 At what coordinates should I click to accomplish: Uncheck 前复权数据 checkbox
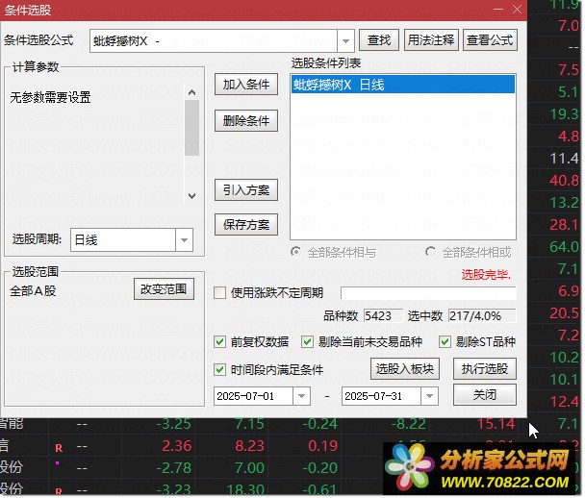pos(219,342)
